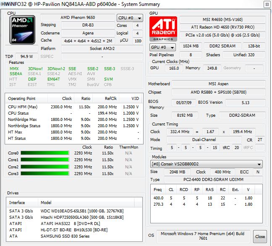Click the 2T command rate field

tap(260, 140)
